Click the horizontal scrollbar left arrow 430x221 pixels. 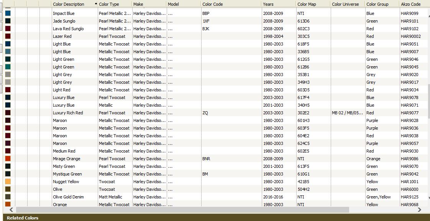coord(11,210)
